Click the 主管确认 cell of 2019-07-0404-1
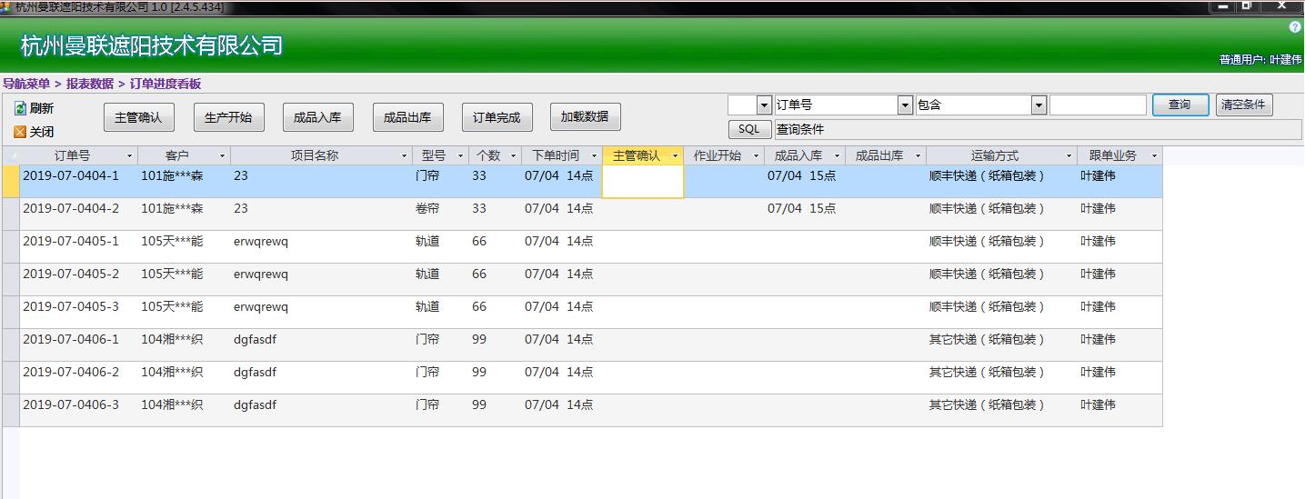 (643, 182)
